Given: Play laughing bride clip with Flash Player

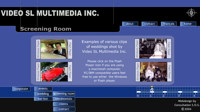Looking at the screenshot, I should [169, 49].
